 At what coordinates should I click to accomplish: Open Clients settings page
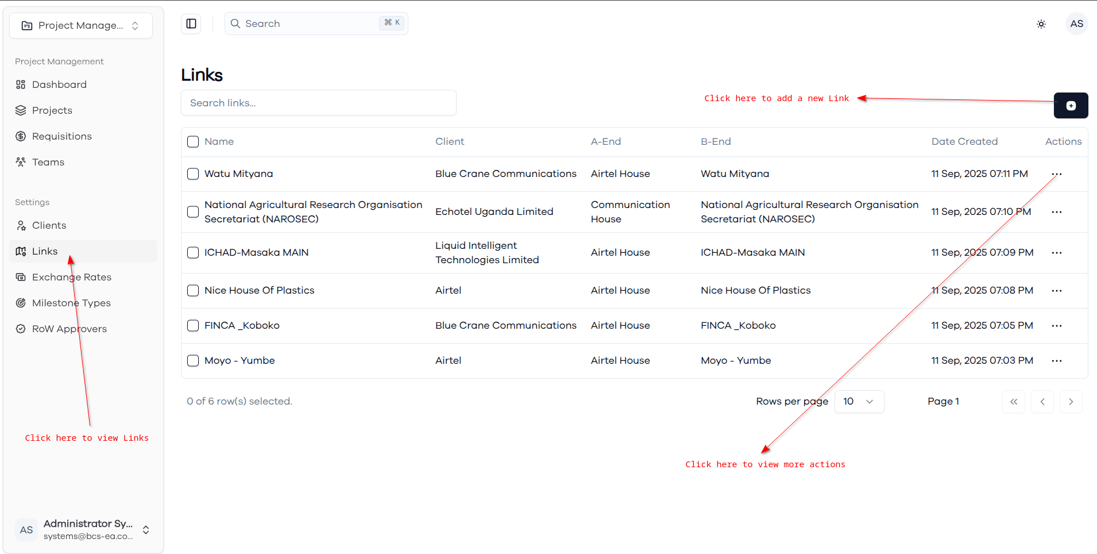click(x=83, y=225)
